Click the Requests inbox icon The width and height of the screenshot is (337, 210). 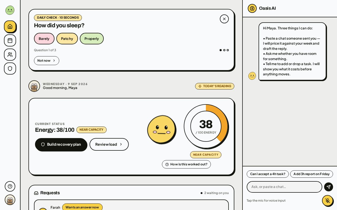pyautogui.click(x=36, y=193)
